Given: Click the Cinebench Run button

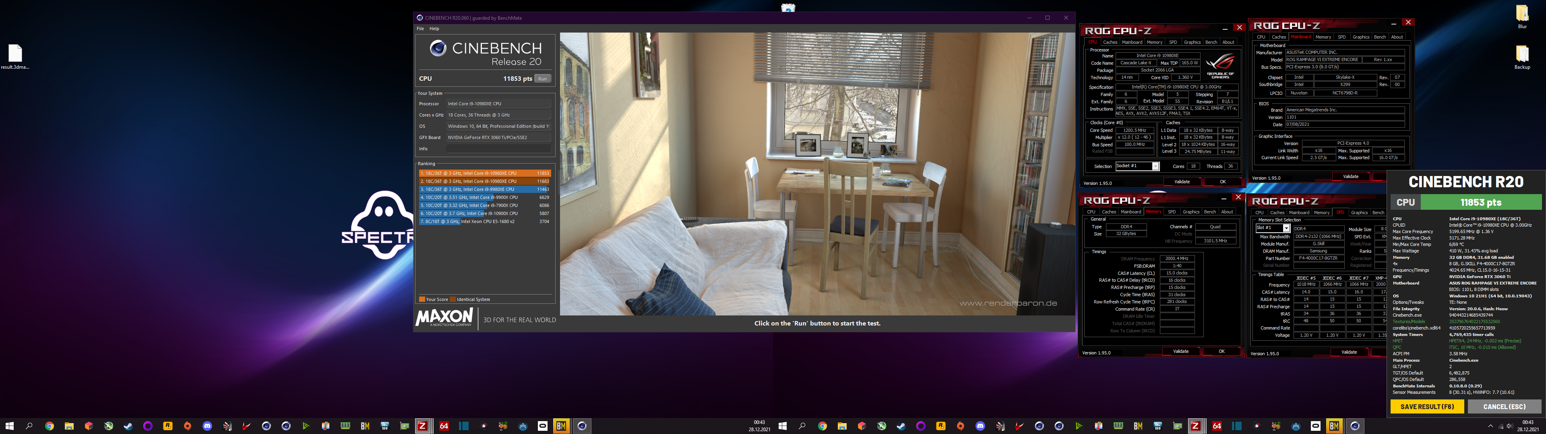Looking at the screenshot, I should coord(543,78).
